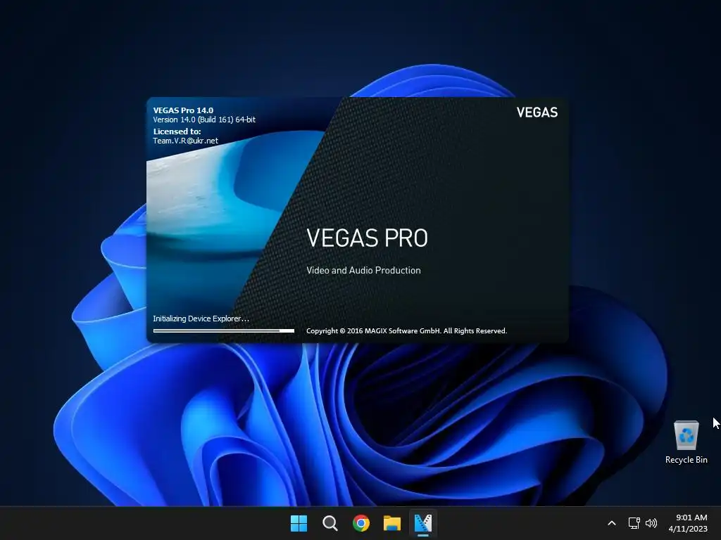Click the 'Version 14.0 (Build 161) 64-bit' text
The width and height of the screenshot is (721, 540).
tap(204, 120)
